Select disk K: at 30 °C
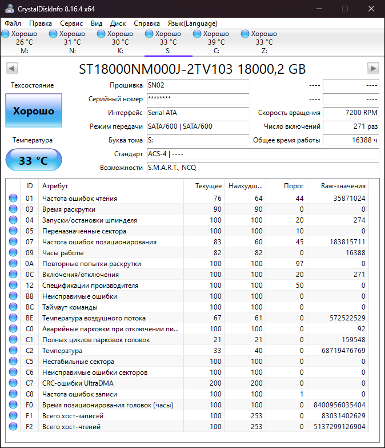Viewport: 385px width, 448px height. [121, 42]
